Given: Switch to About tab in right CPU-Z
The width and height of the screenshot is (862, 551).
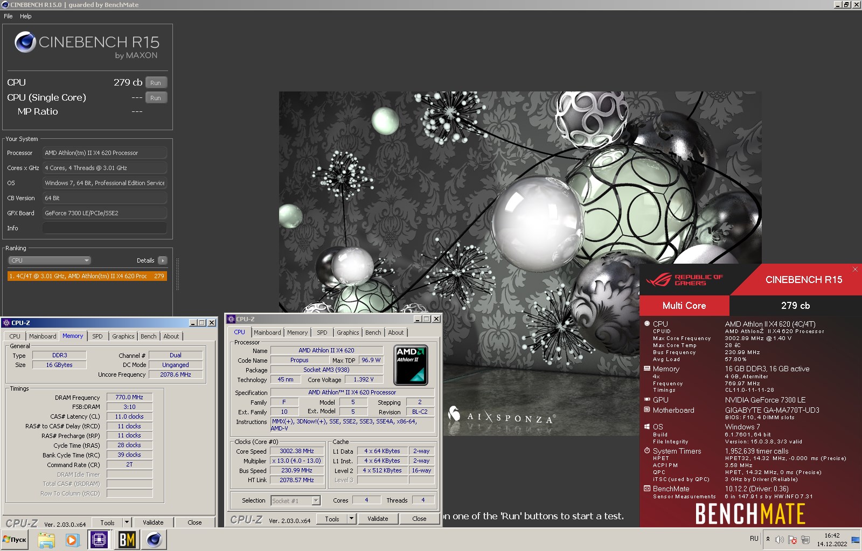Looking at the screenshot, I should [x=396, y=333].
